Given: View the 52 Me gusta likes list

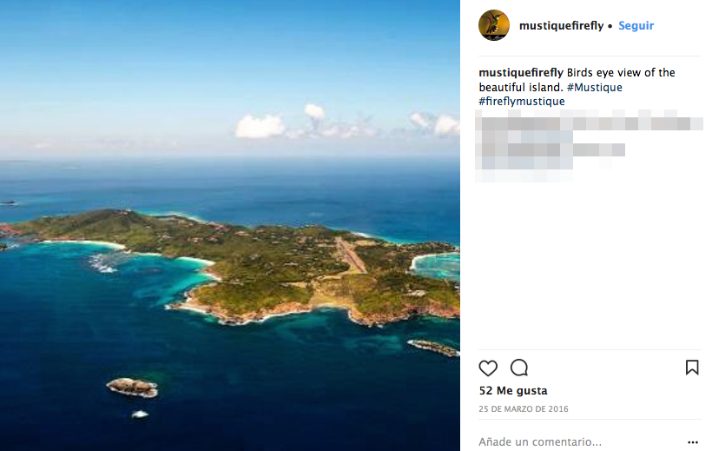Looking at the screenshot, I should point(513,391).
